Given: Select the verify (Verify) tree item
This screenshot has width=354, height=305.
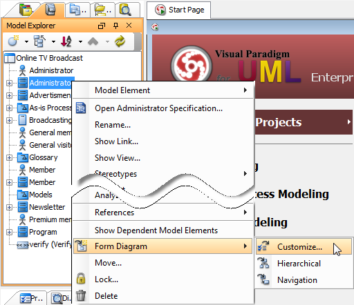Looking at the screenshot, I should tap(50, 244).
